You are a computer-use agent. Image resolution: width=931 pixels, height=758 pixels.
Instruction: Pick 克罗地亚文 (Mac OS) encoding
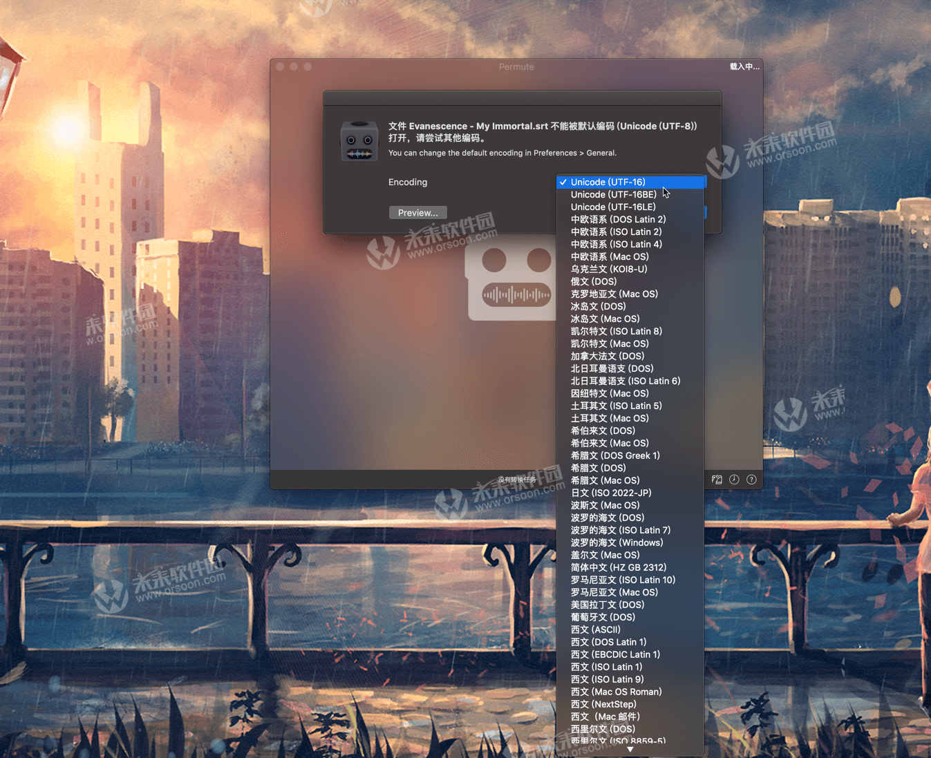[630, 294]
